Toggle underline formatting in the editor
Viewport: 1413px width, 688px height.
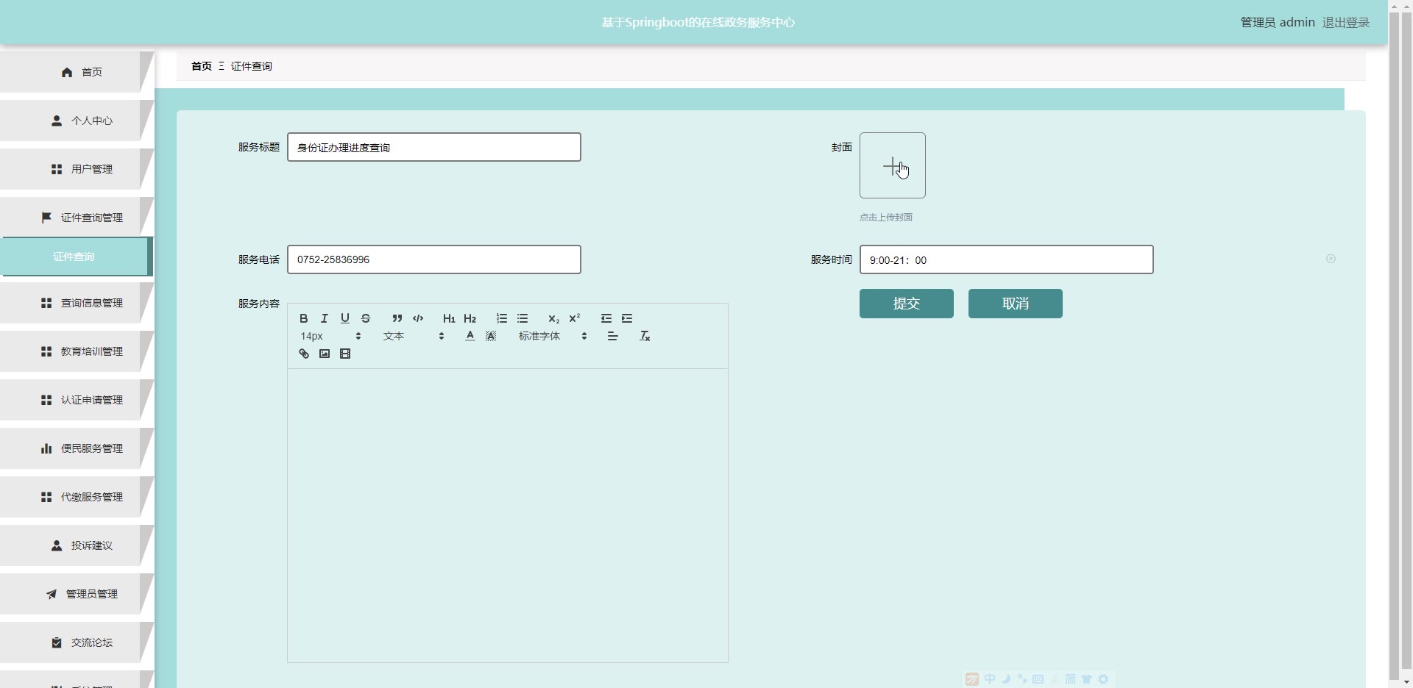click(344, 318)
